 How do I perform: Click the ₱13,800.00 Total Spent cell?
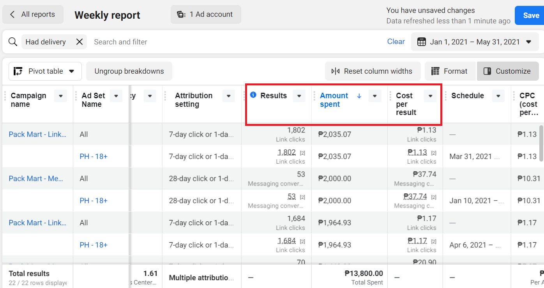pos(350,277)
